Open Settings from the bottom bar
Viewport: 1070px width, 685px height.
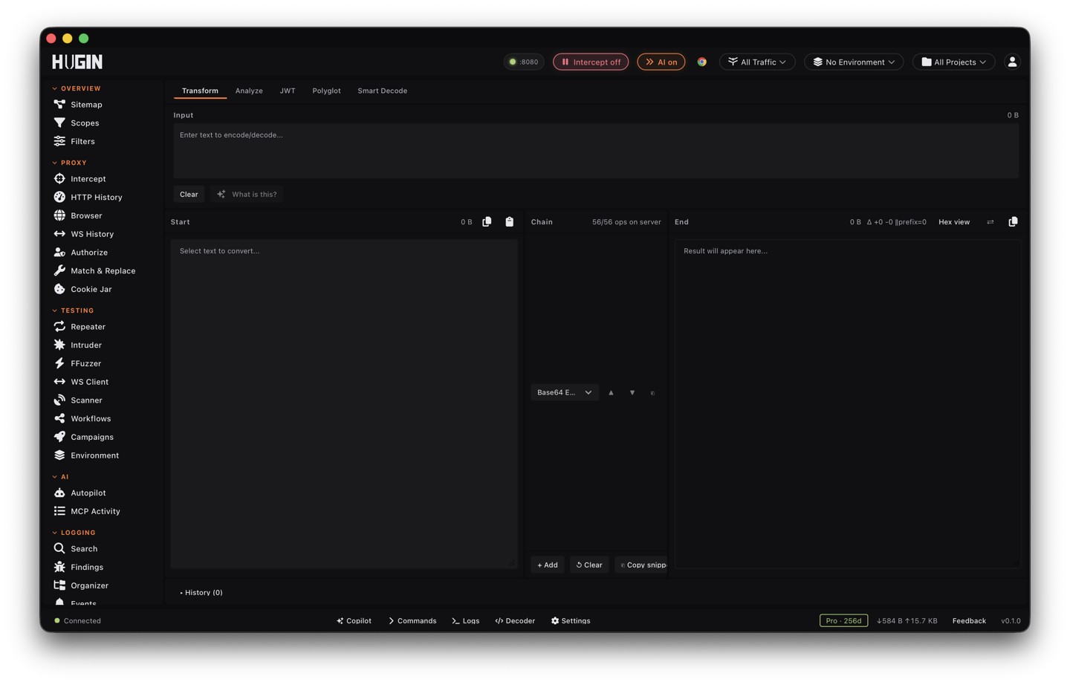click(x=571, y=620)
